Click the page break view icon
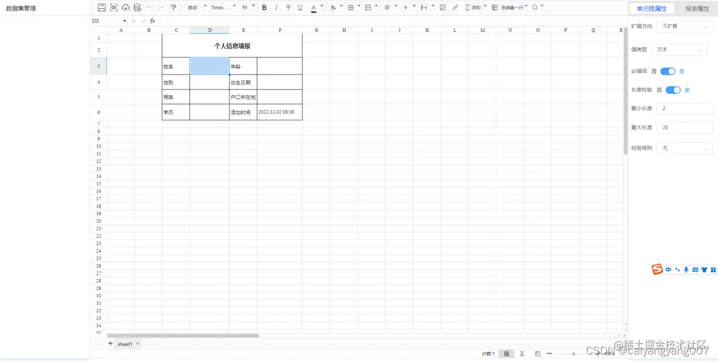The height and width of the screenshot is (362, 718). click(x=538, y=353)
